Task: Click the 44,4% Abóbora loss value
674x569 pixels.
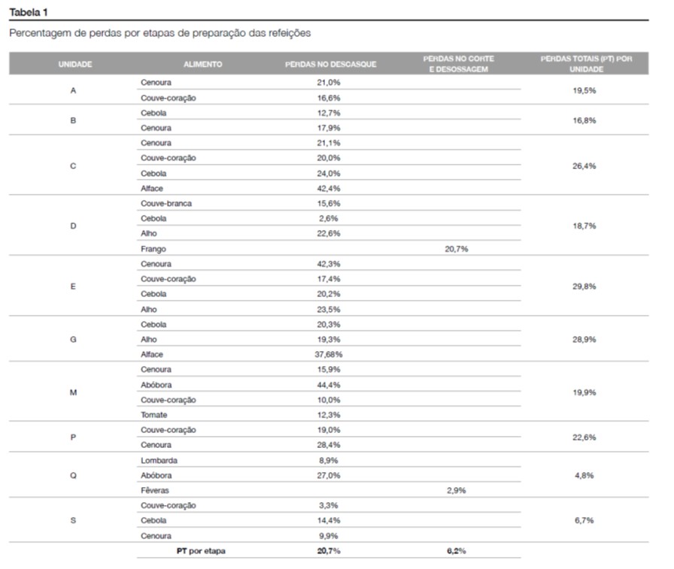Action: click(x=329, y=384)
